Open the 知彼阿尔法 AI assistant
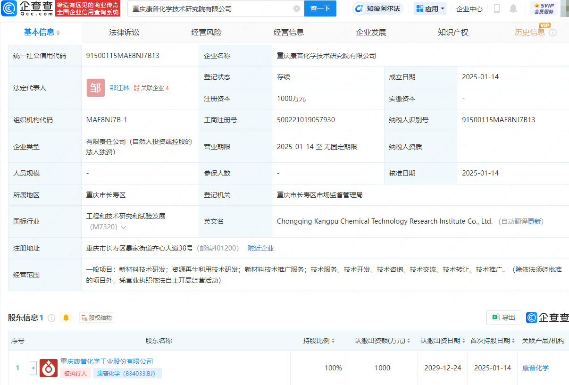The image size is (569, 385). click(377, 8)
